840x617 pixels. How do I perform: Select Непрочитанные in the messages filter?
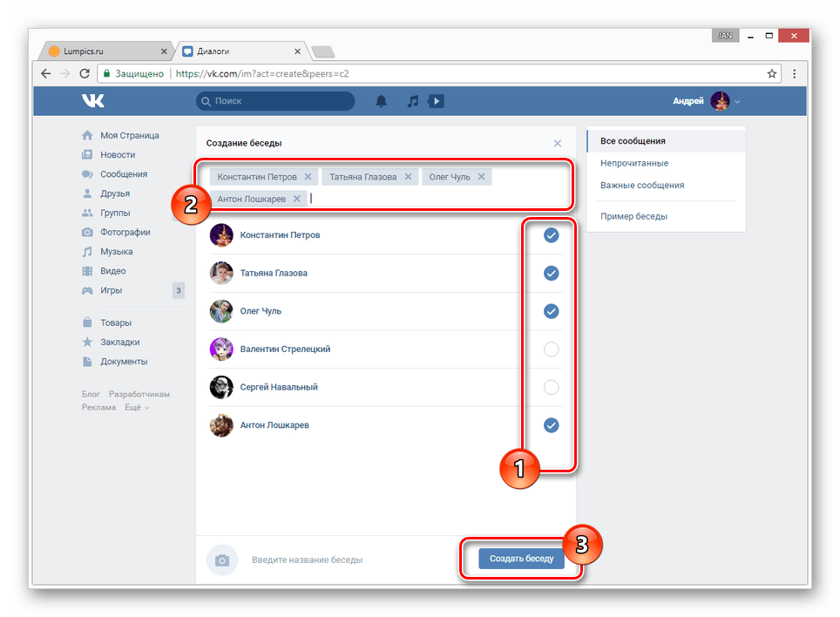(x=634, y=163)
